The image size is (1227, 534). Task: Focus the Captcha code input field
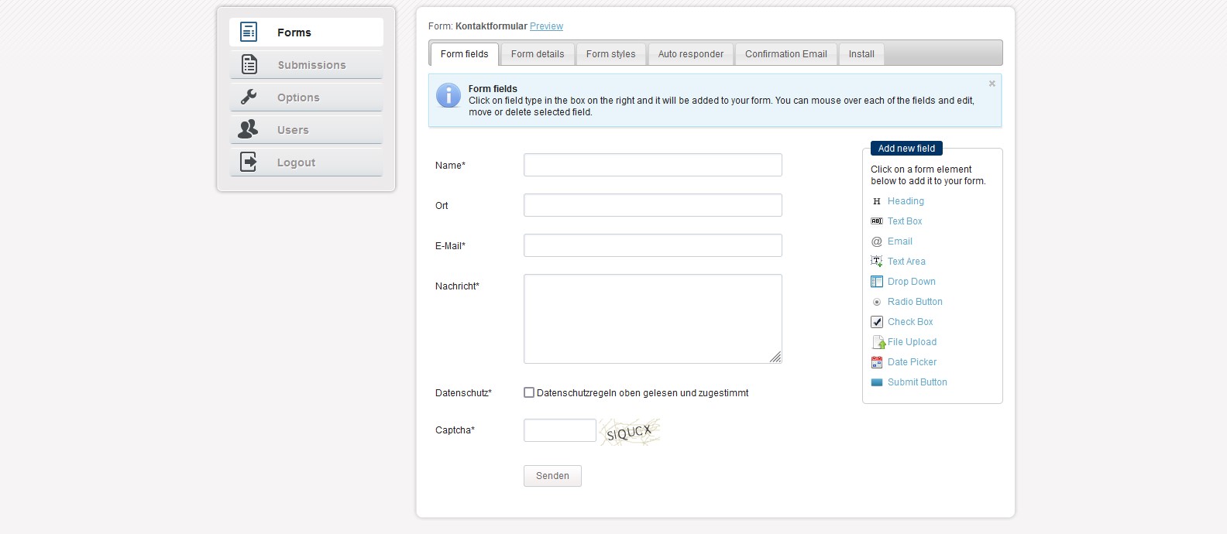[x=560, y=430]
